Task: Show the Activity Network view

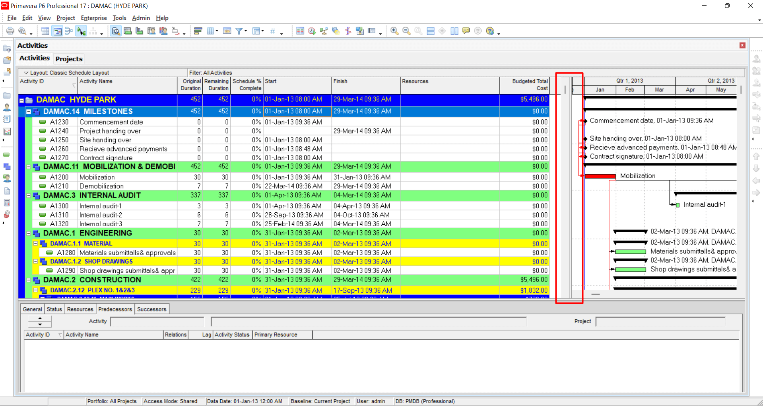Action: (69, 31)
